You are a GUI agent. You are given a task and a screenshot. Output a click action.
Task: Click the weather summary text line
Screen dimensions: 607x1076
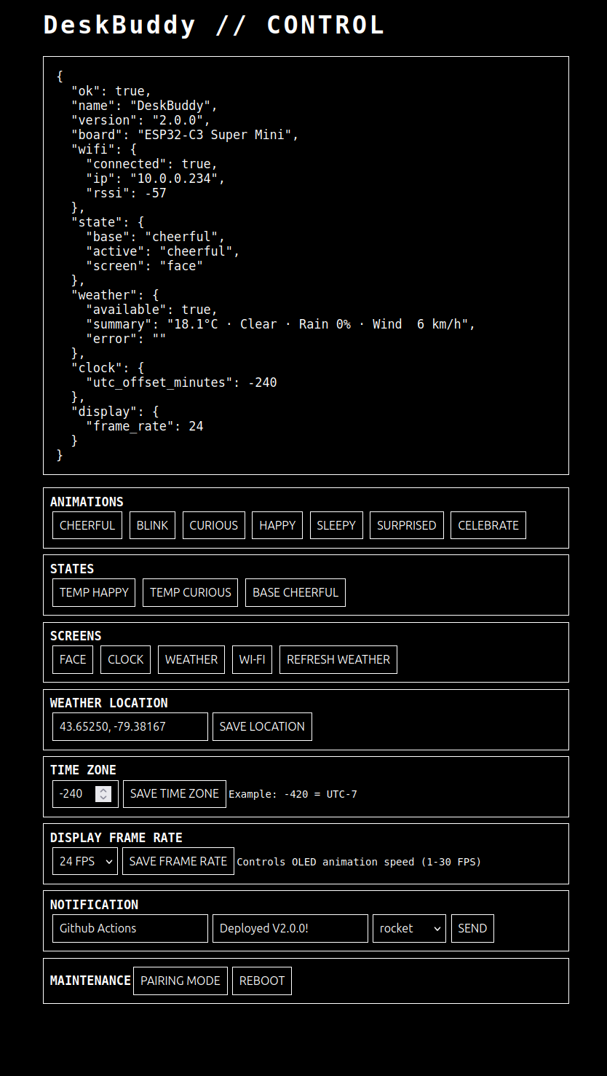tap(281, 324)
